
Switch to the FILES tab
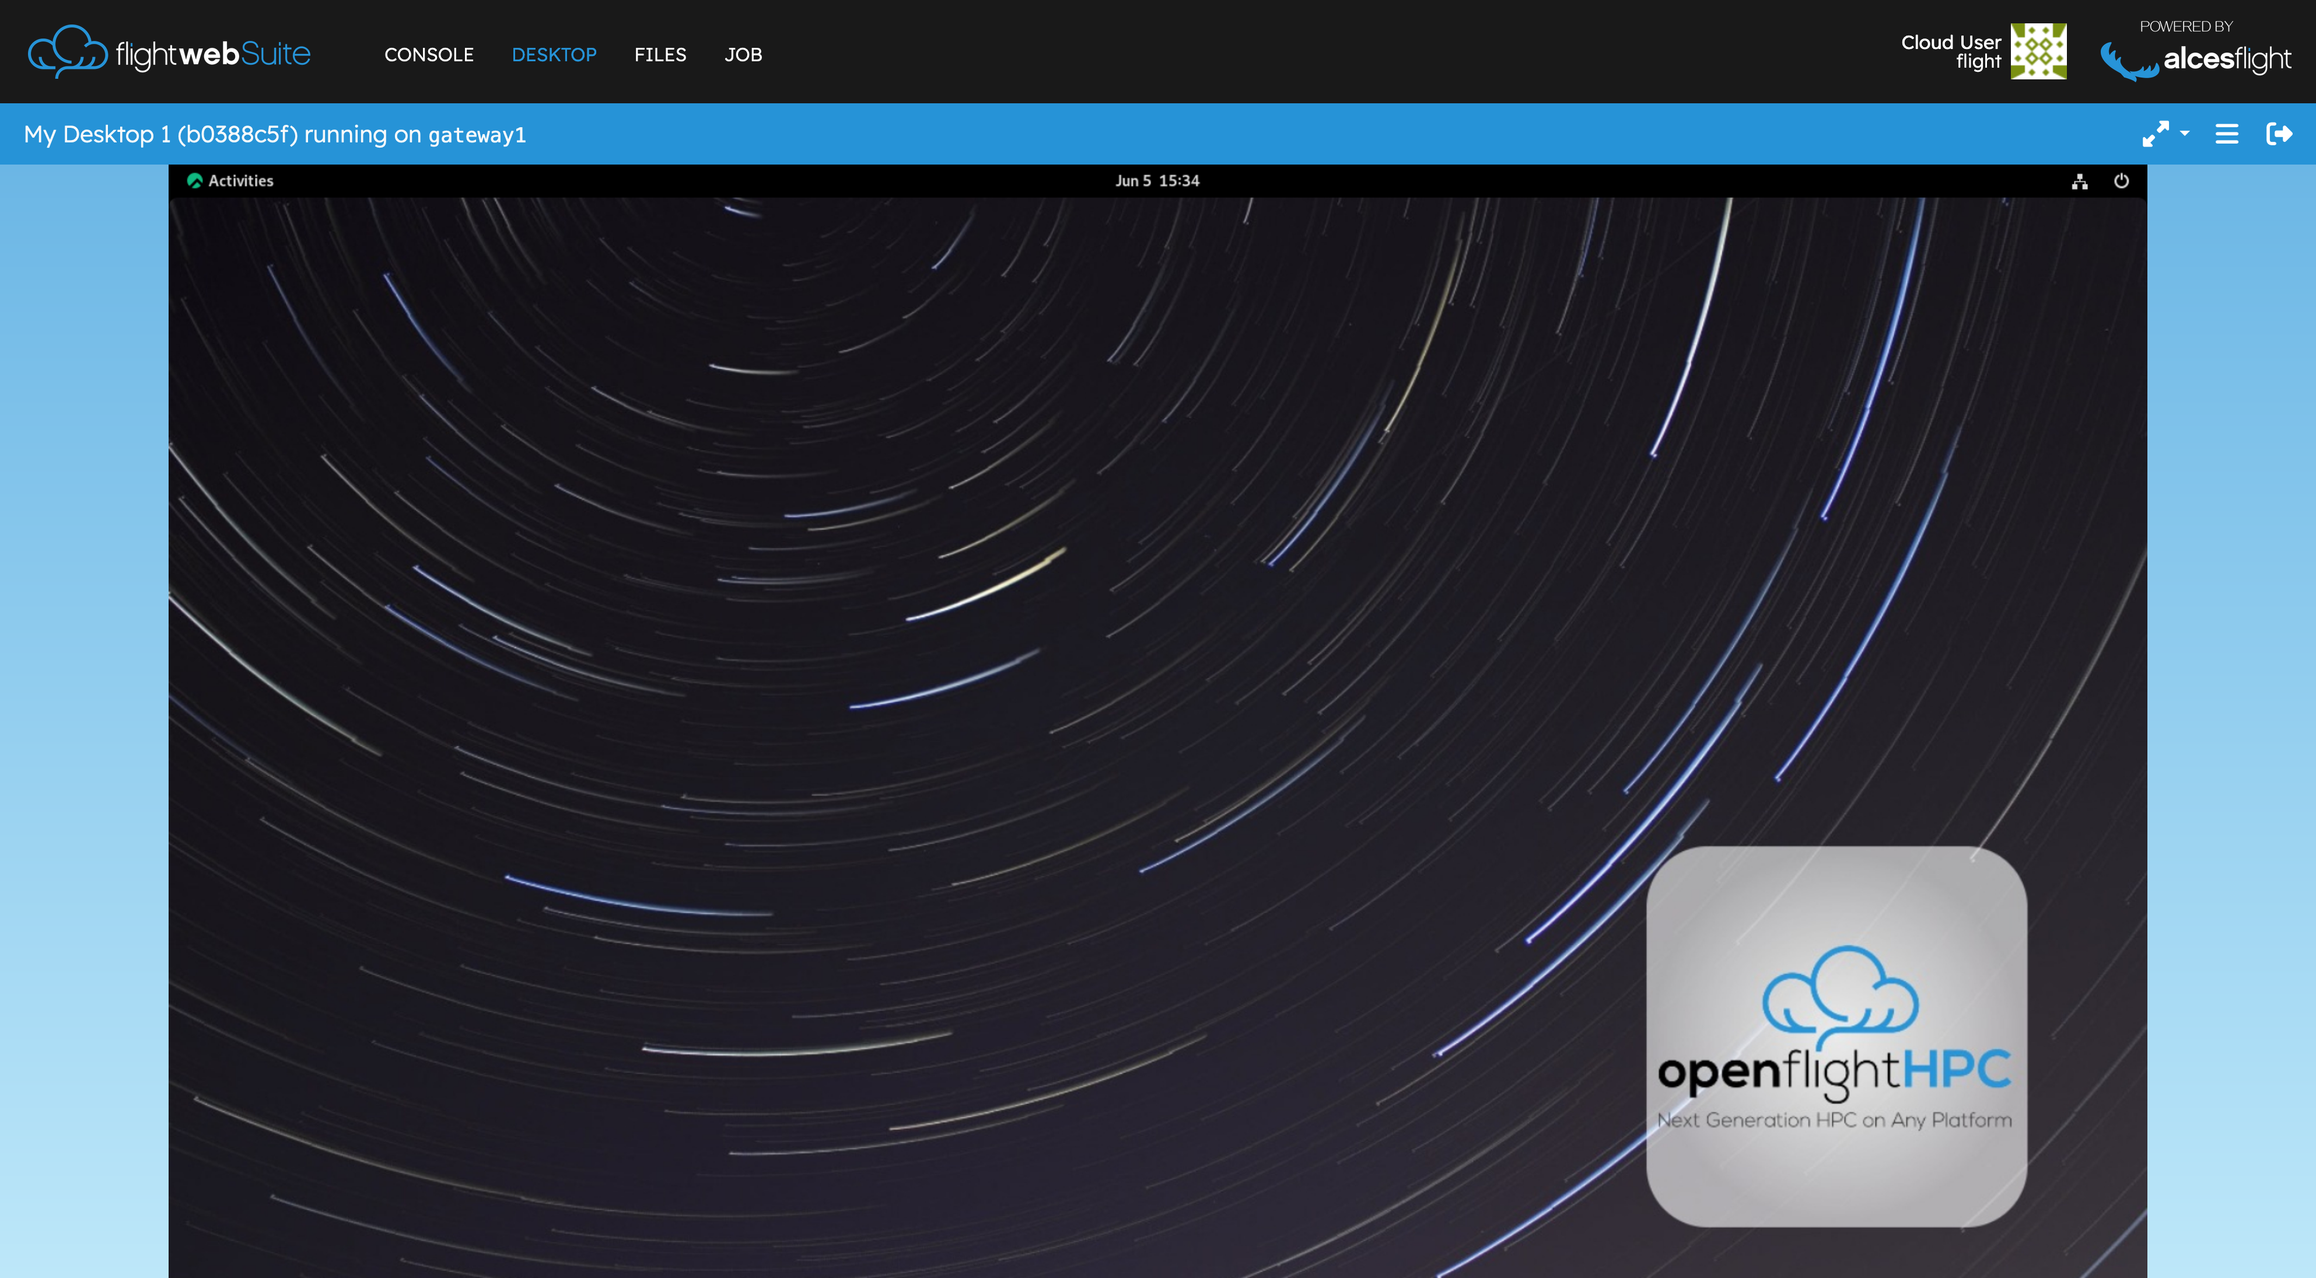pos(661,54)
